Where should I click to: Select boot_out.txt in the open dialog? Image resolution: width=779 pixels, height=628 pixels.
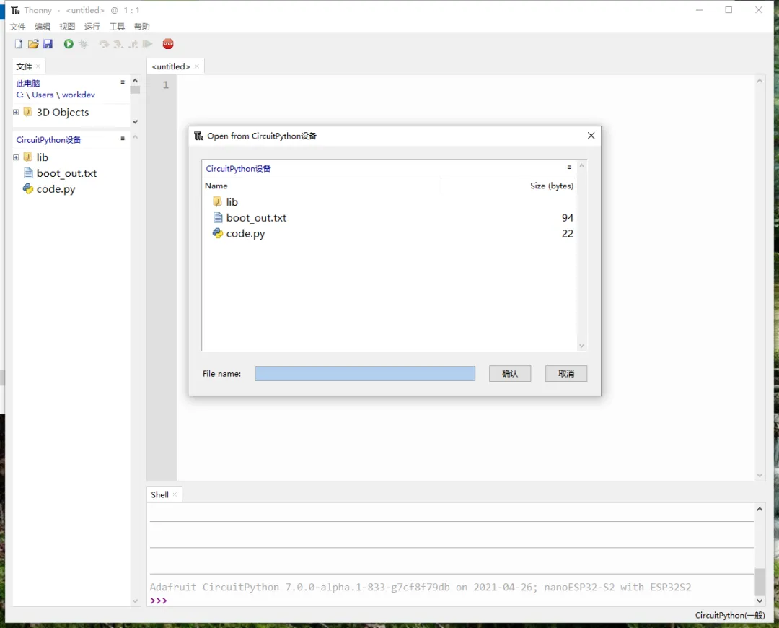256,218
